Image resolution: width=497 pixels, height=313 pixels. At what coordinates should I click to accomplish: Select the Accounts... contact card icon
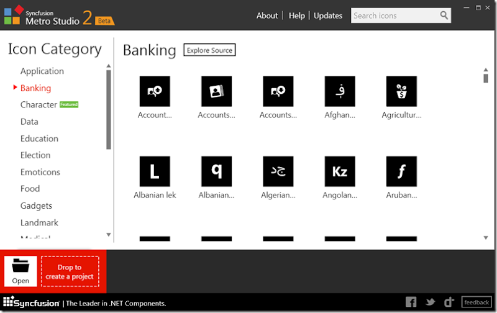pos(216,91)
